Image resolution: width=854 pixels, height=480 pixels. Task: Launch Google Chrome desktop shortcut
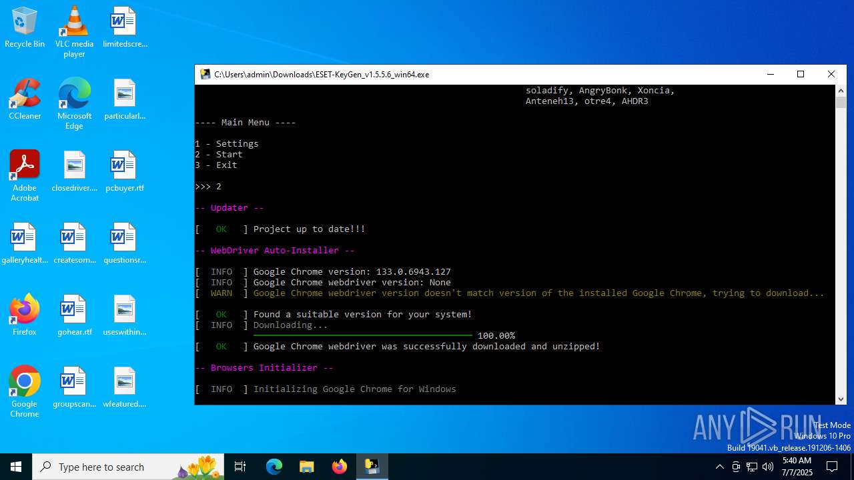coord(25,392)
